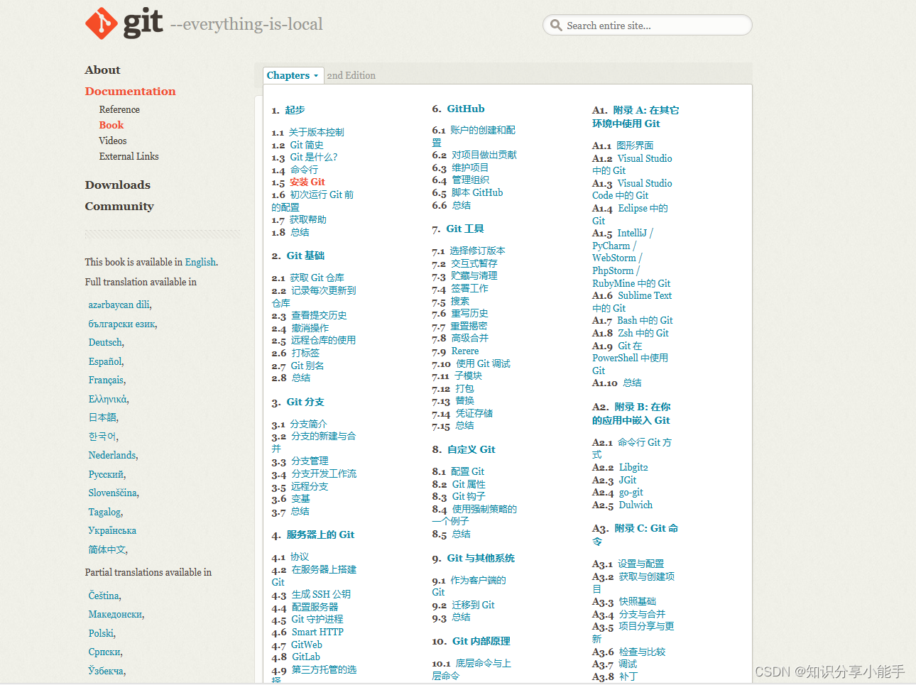Open chapter 3 Git 分支
Screen dimensions: 916x685
pos(305,402)
